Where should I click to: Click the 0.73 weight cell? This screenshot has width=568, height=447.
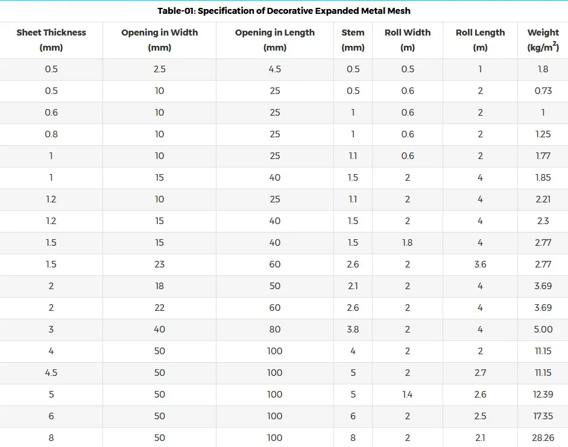543,91
